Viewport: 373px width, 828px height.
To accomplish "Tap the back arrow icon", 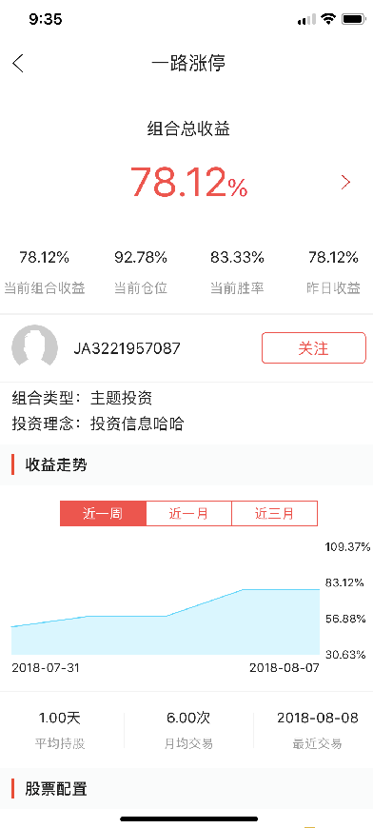I will (x=18, y=63).
